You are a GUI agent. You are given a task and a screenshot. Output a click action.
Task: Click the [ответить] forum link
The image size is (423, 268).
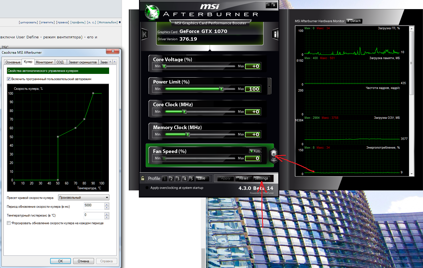pos(47,22)
